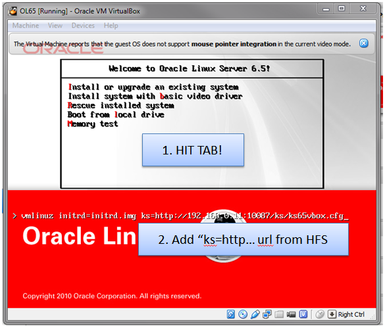
Task: Click the keyboard capture arrow icon
Action: [332, 314]
